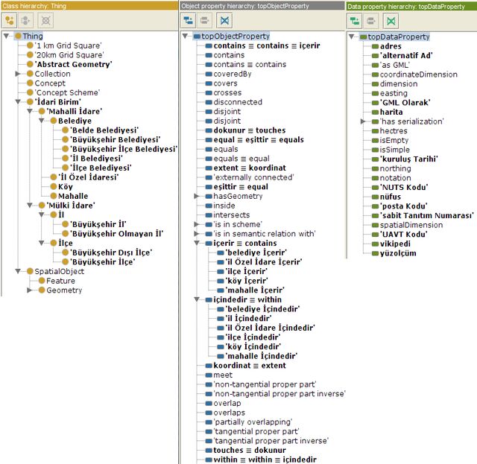Click delete property icon in Object property hierarchy
The width and height of the screenshot is (477, 464).
pos(224,20)
